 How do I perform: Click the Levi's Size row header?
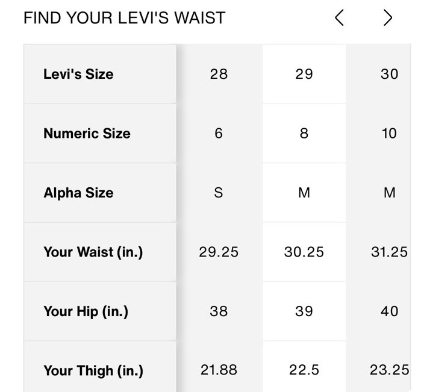tap(100, 74)
